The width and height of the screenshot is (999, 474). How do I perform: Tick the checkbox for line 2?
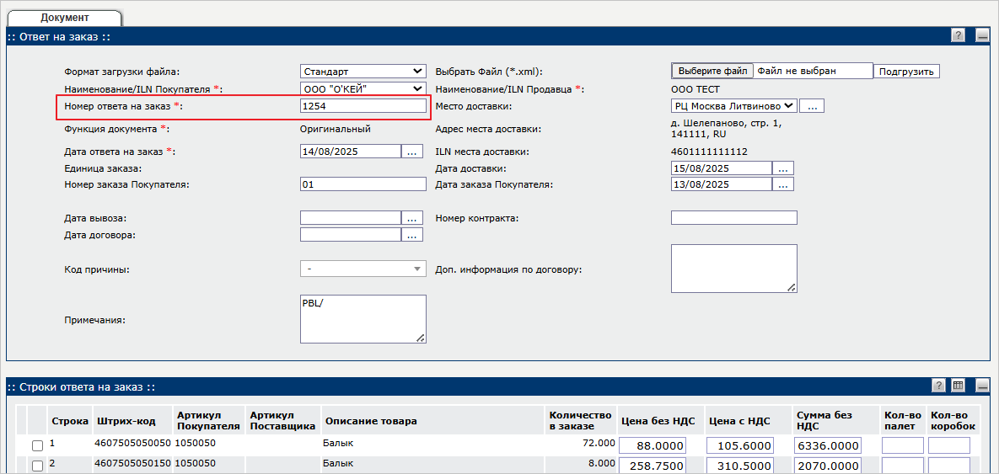37,466
